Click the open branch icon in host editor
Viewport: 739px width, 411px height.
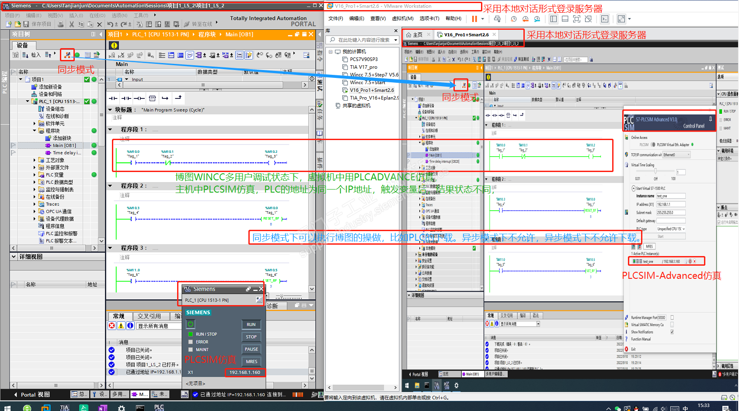(165, 98)
